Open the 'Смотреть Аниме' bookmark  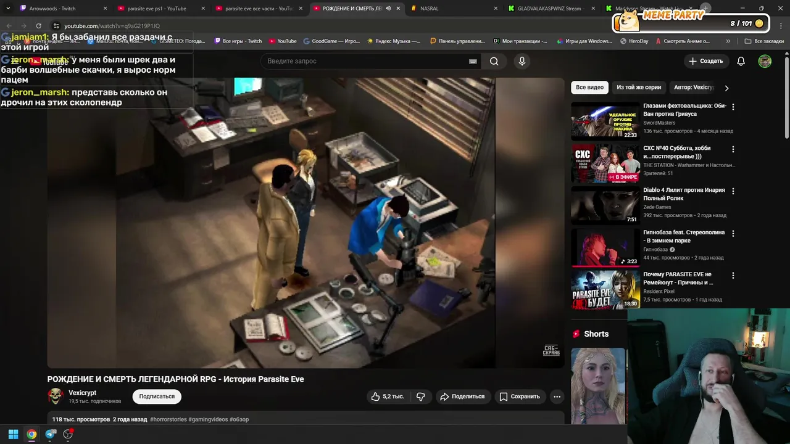[x=683, y=41]
